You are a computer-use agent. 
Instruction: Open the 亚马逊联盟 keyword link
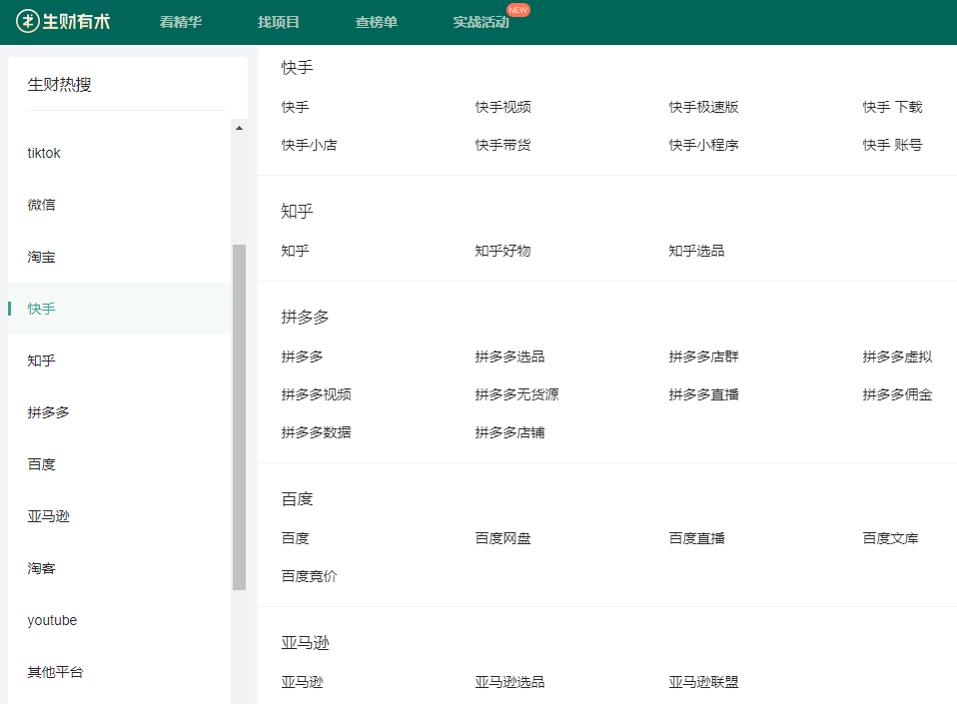tap(703, 682)
